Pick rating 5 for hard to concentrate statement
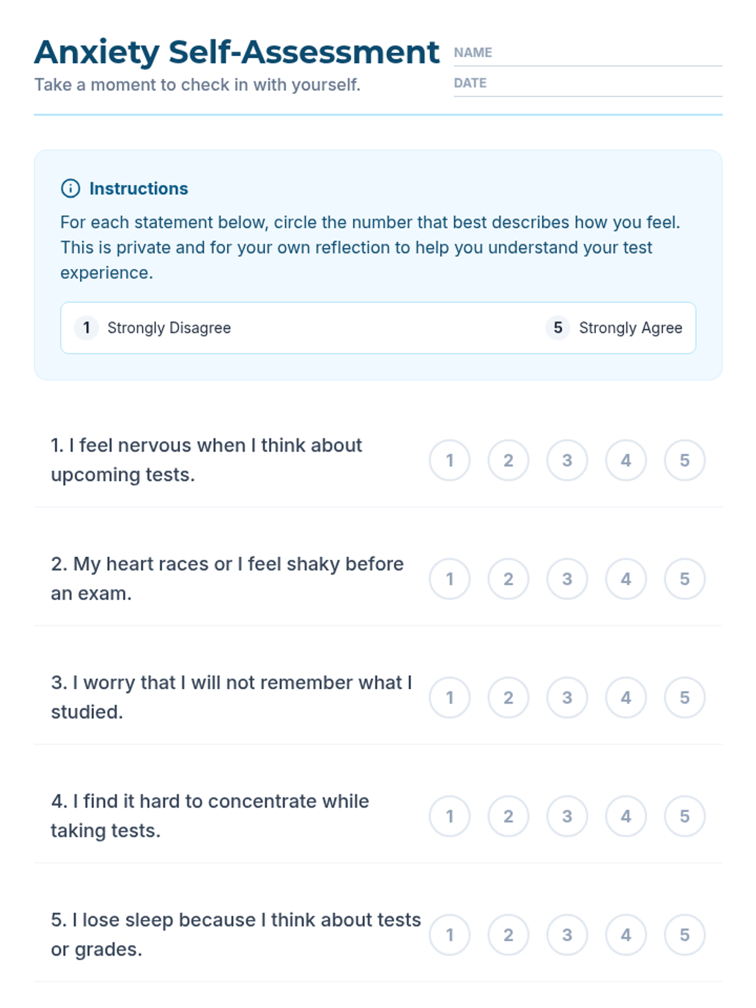This screenshot has height=1008, width=756. tap(684, 816)
